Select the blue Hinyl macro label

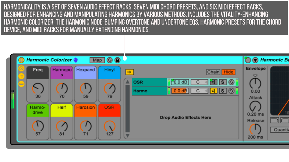point(110,72)
